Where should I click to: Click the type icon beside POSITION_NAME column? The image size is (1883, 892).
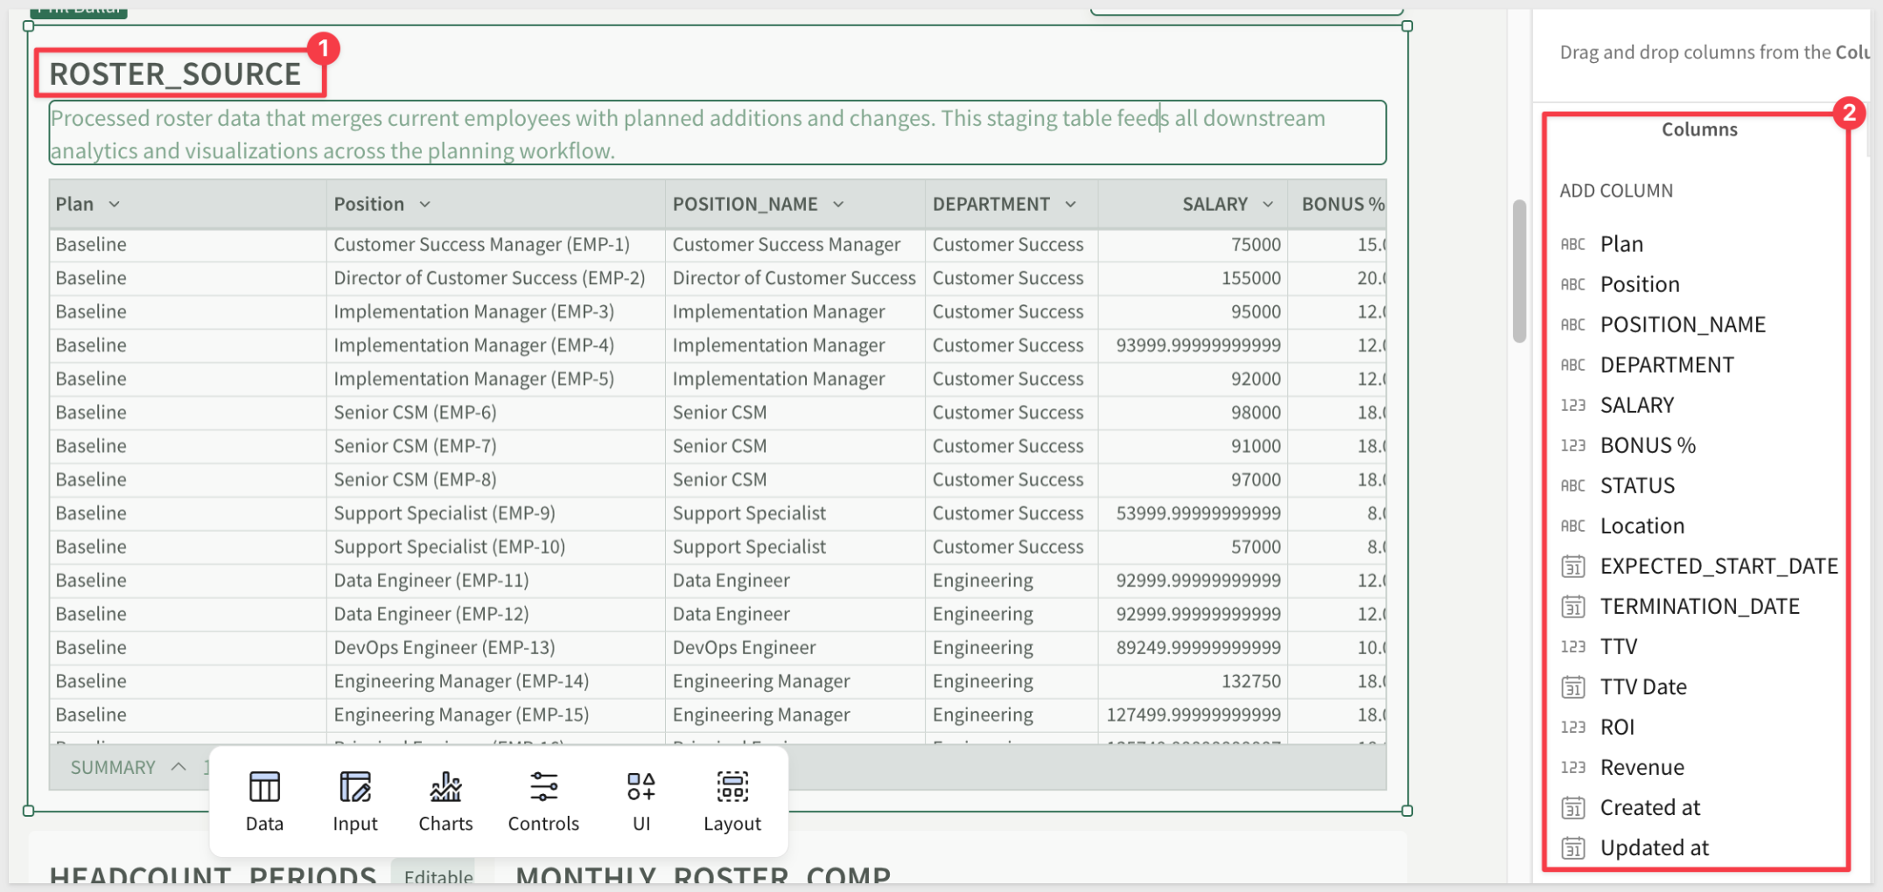1572,324
